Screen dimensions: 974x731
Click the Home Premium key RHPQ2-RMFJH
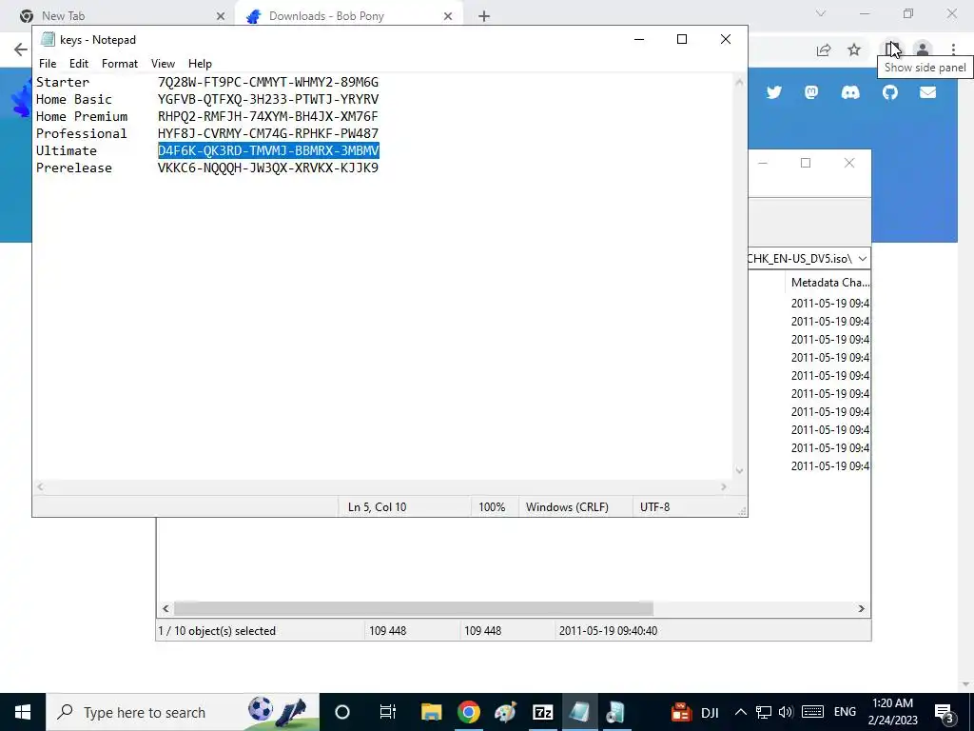[268, 116]
